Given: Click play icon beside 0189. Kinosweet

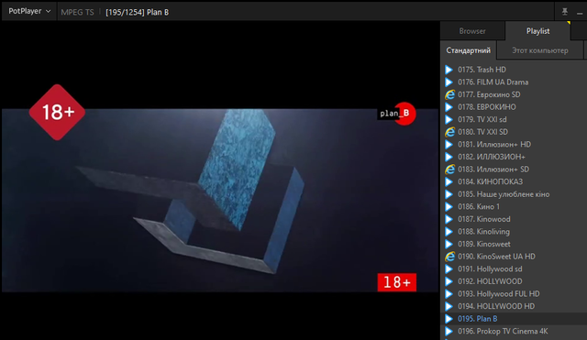Looking at the screenshot, I should point(449,244).
